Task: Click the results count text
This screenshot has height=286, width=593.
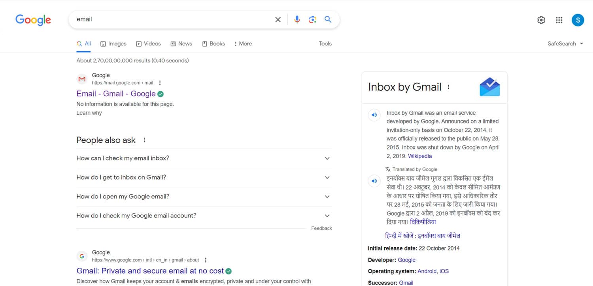Action: tap(133, 61)
